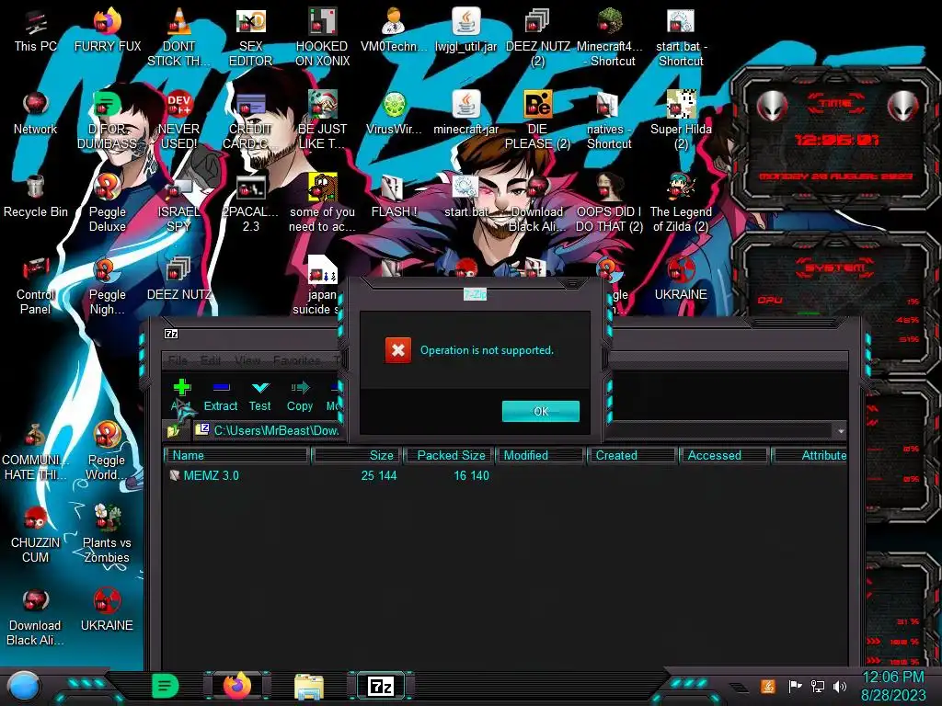Select the CHUZZIN CUM desktop icon
This screenshot has width=942, height=706.
36,534
